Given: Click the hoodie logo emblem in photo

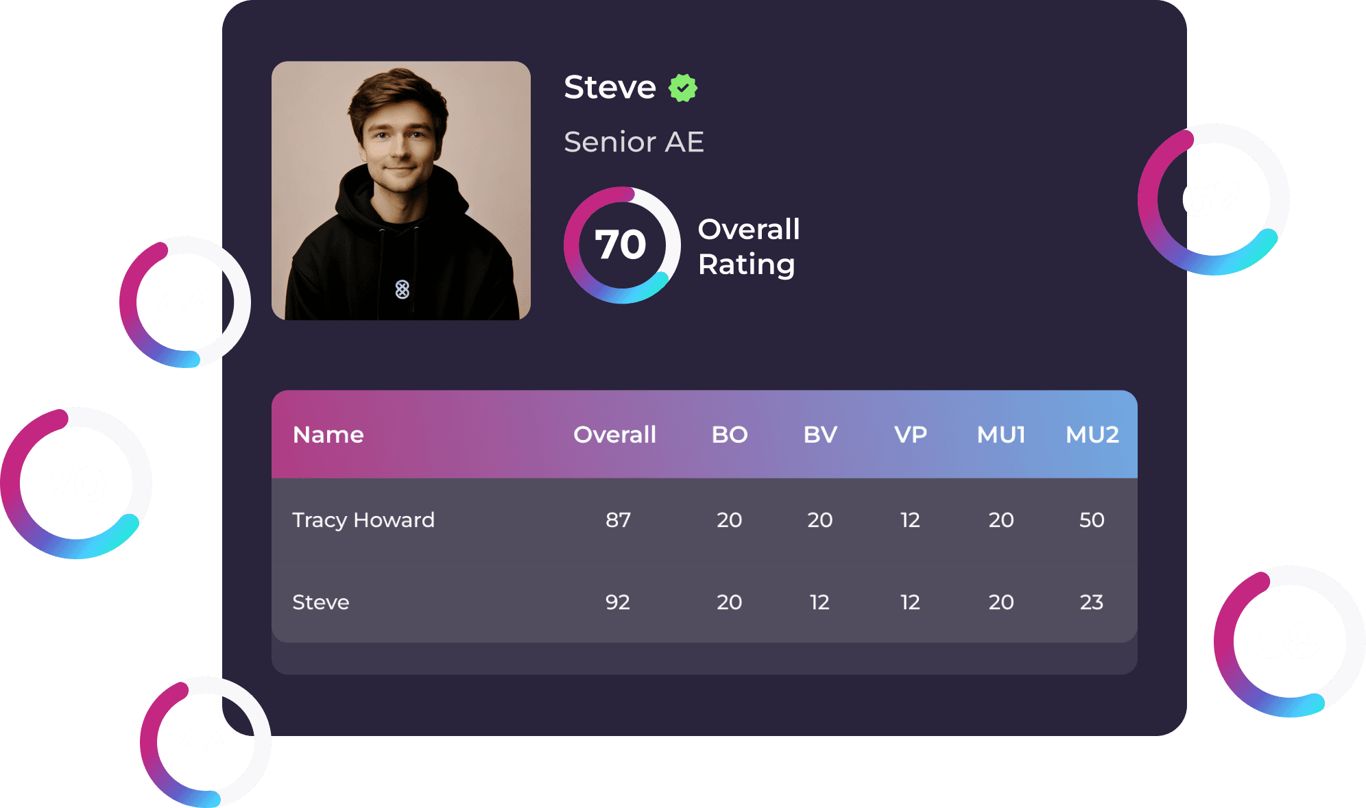Looking at the screenshot, I should point(403,290).
